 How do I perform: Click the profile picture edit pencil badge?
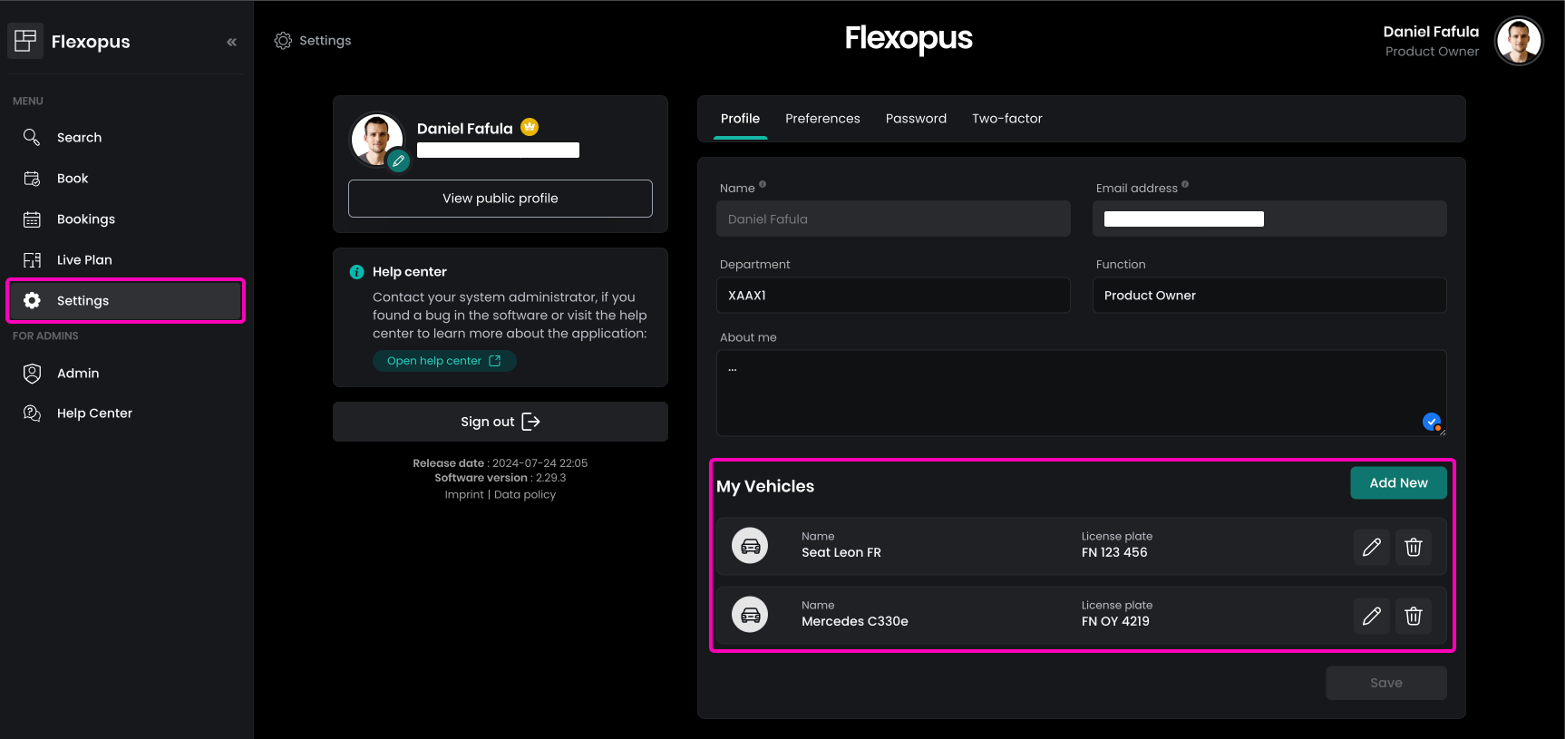(x=398, y=161)
